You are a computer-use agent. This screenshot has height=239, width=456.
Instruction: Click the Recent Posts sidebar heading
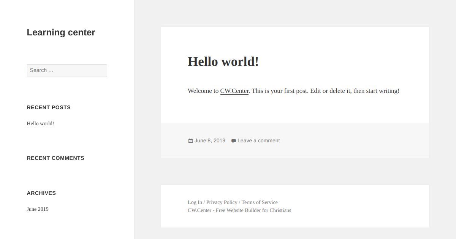[x=49, y=107]
